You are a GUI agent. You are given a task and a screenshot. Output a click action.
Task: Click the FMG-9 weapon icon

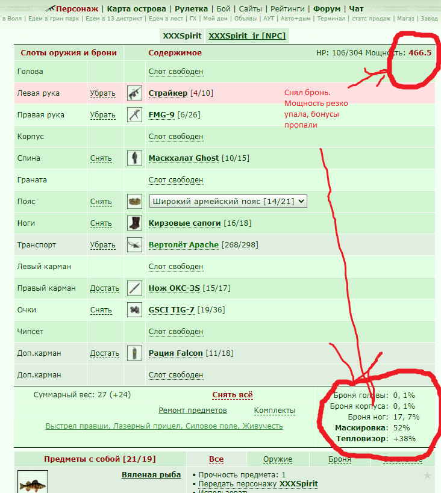tap(134, 115)
